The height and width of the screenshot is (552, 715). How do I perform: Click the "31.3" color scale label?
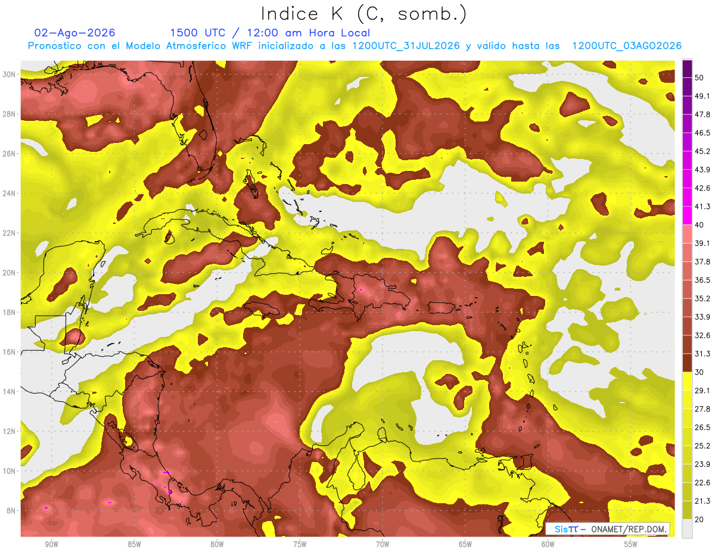click(702, 354)
